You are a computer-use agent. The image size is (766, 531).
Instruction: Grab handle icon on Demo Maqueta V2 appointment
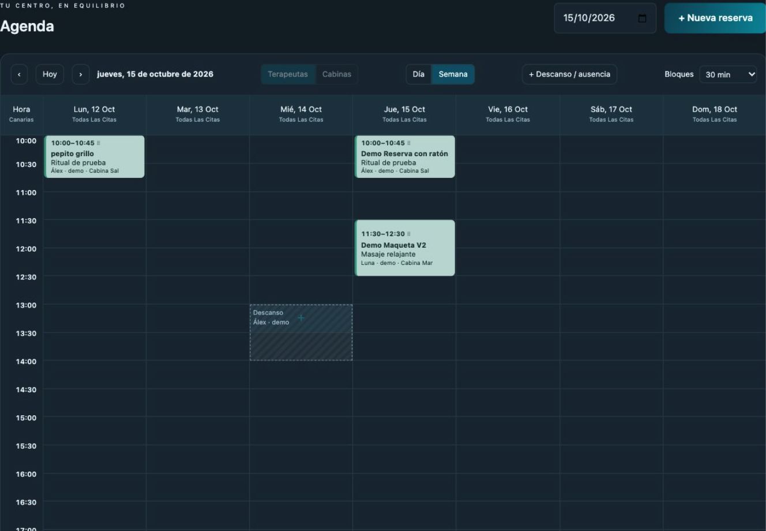coord(409,234)
